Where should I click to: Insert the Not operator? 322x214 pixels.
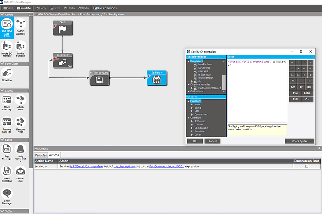click(x=309, y=87)
